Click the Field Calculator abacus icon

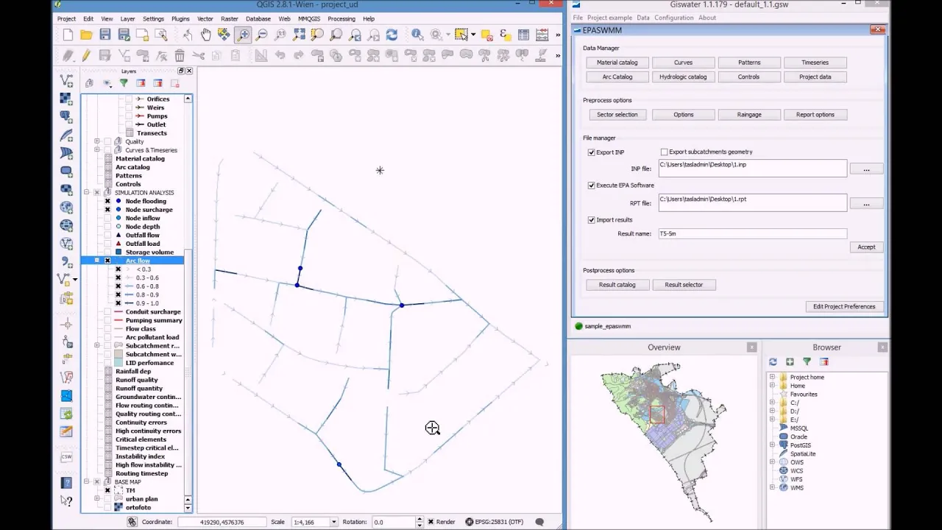click(x=542, y=35)
